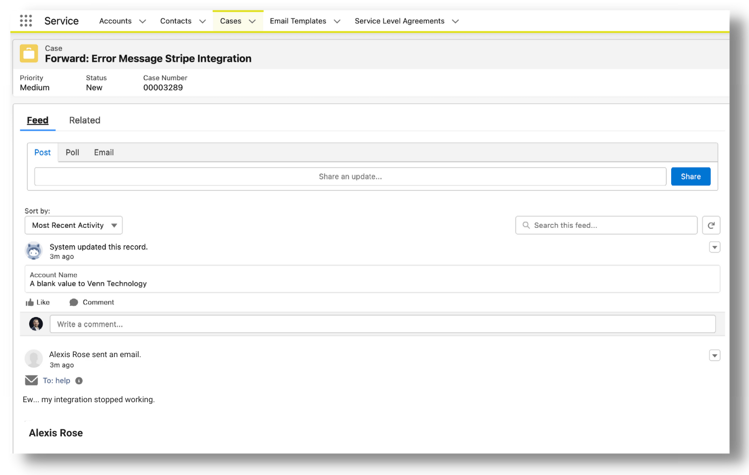Click the email envelope icon on Alexis Rose's post
The image size is (749, 475).
[x=31, y=380]
